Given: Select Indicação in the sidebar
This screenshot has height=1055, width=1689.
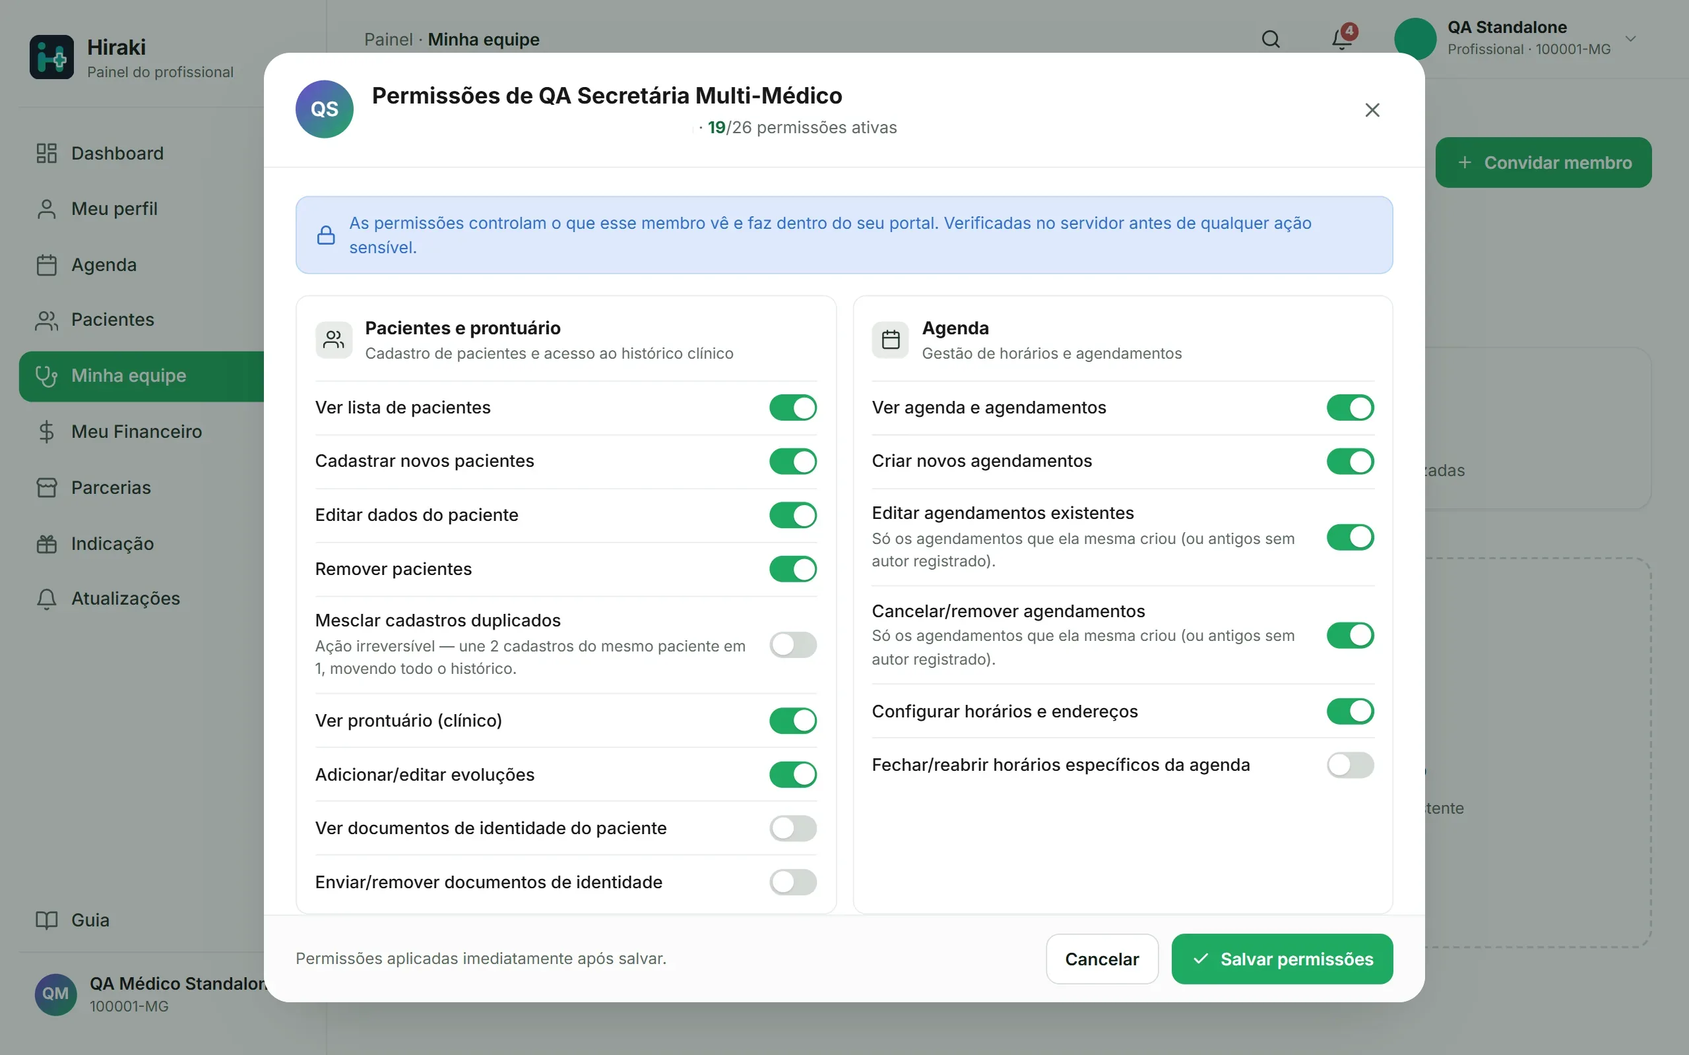Looking at the screenshot, I should 141,543.
